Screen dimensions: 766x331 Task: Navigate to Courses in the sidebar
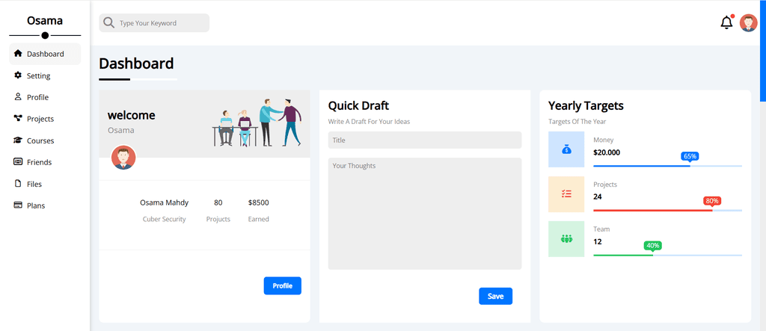click(x=45, y=140)
